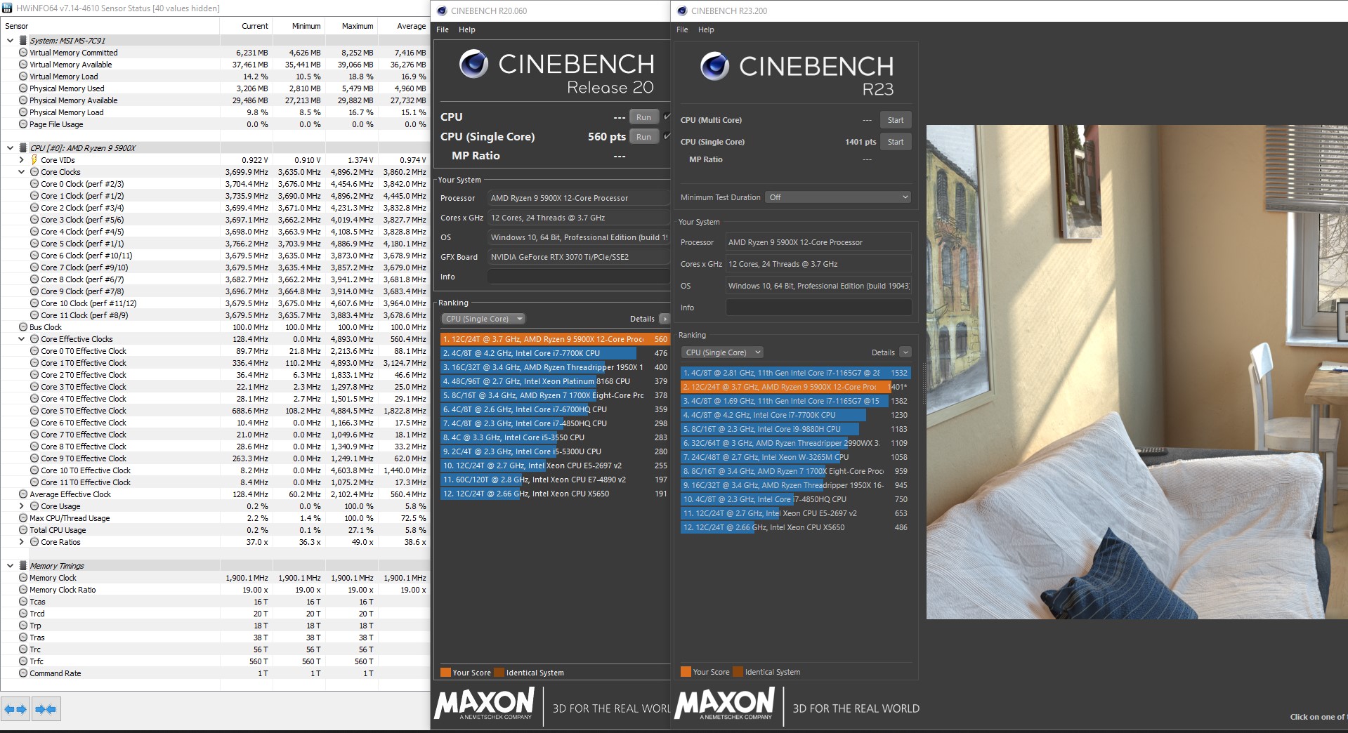Open R20 ranking CPU (Single Core) dropdown
Viewport: 1348px width, 733px height.
pos(483,319)
